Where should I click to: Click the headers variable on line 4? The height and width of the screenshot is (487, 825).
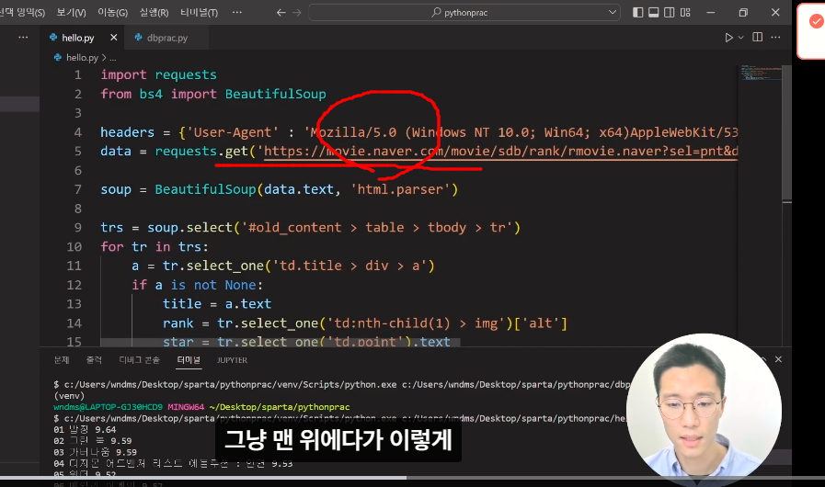pyautogui.click(x=127, y=132)
